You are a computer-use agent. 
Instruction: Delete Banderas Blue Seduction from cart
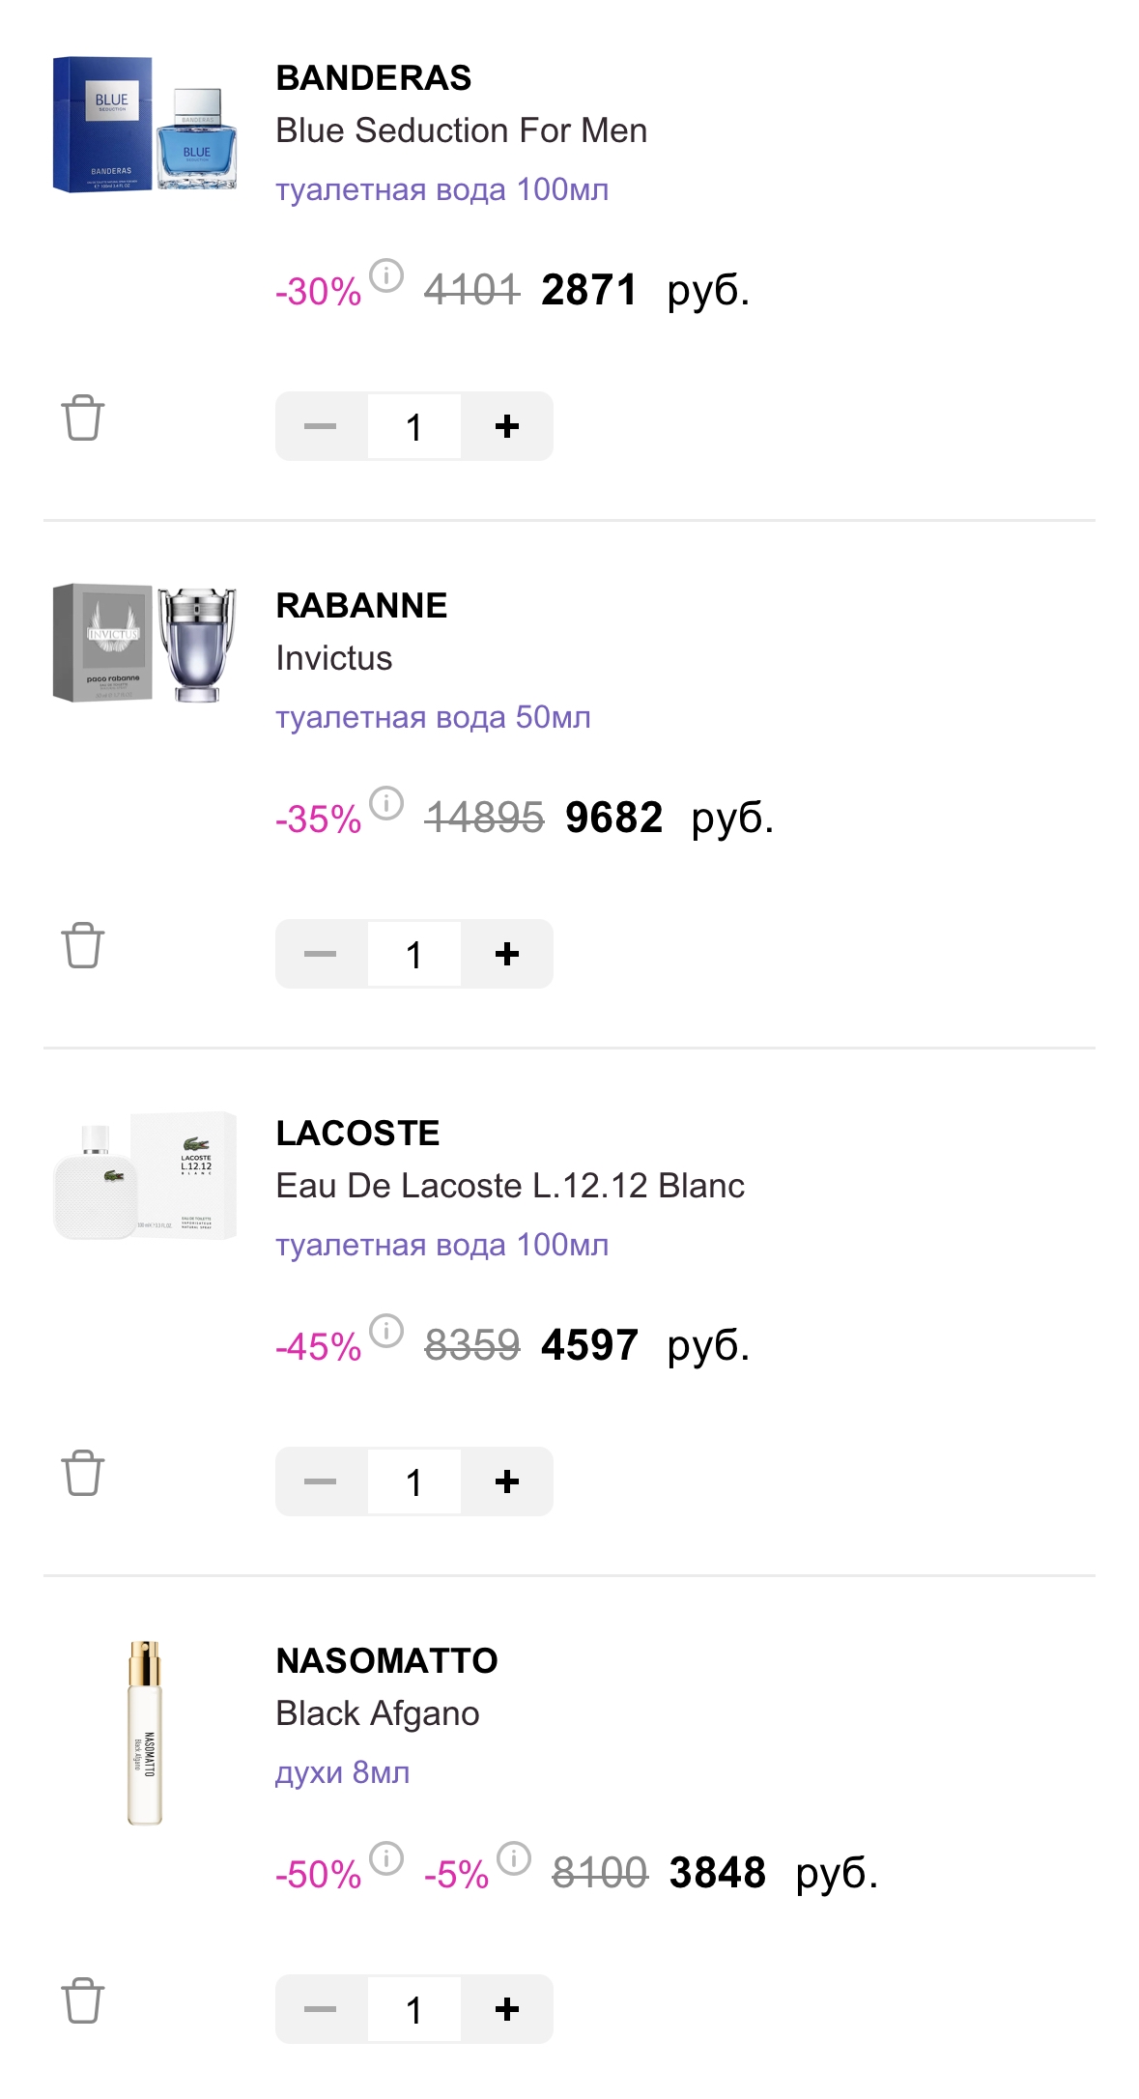(x=83, y=418)
